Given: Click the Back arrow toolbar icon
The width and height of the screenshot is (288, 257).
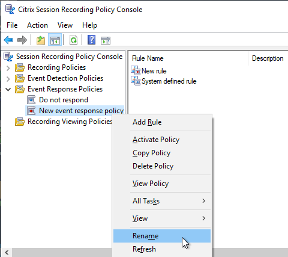Looking at the screenshot, I should [x=8, y=40].
